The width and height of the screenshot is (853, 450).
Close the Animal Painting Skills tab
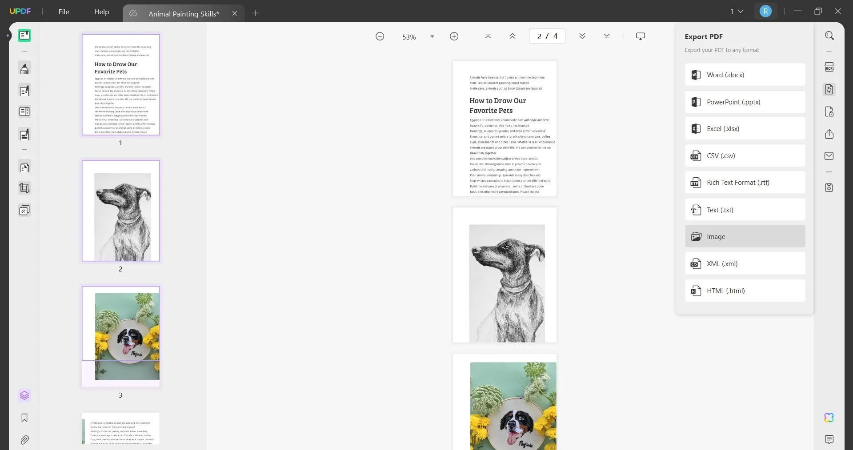235,14
